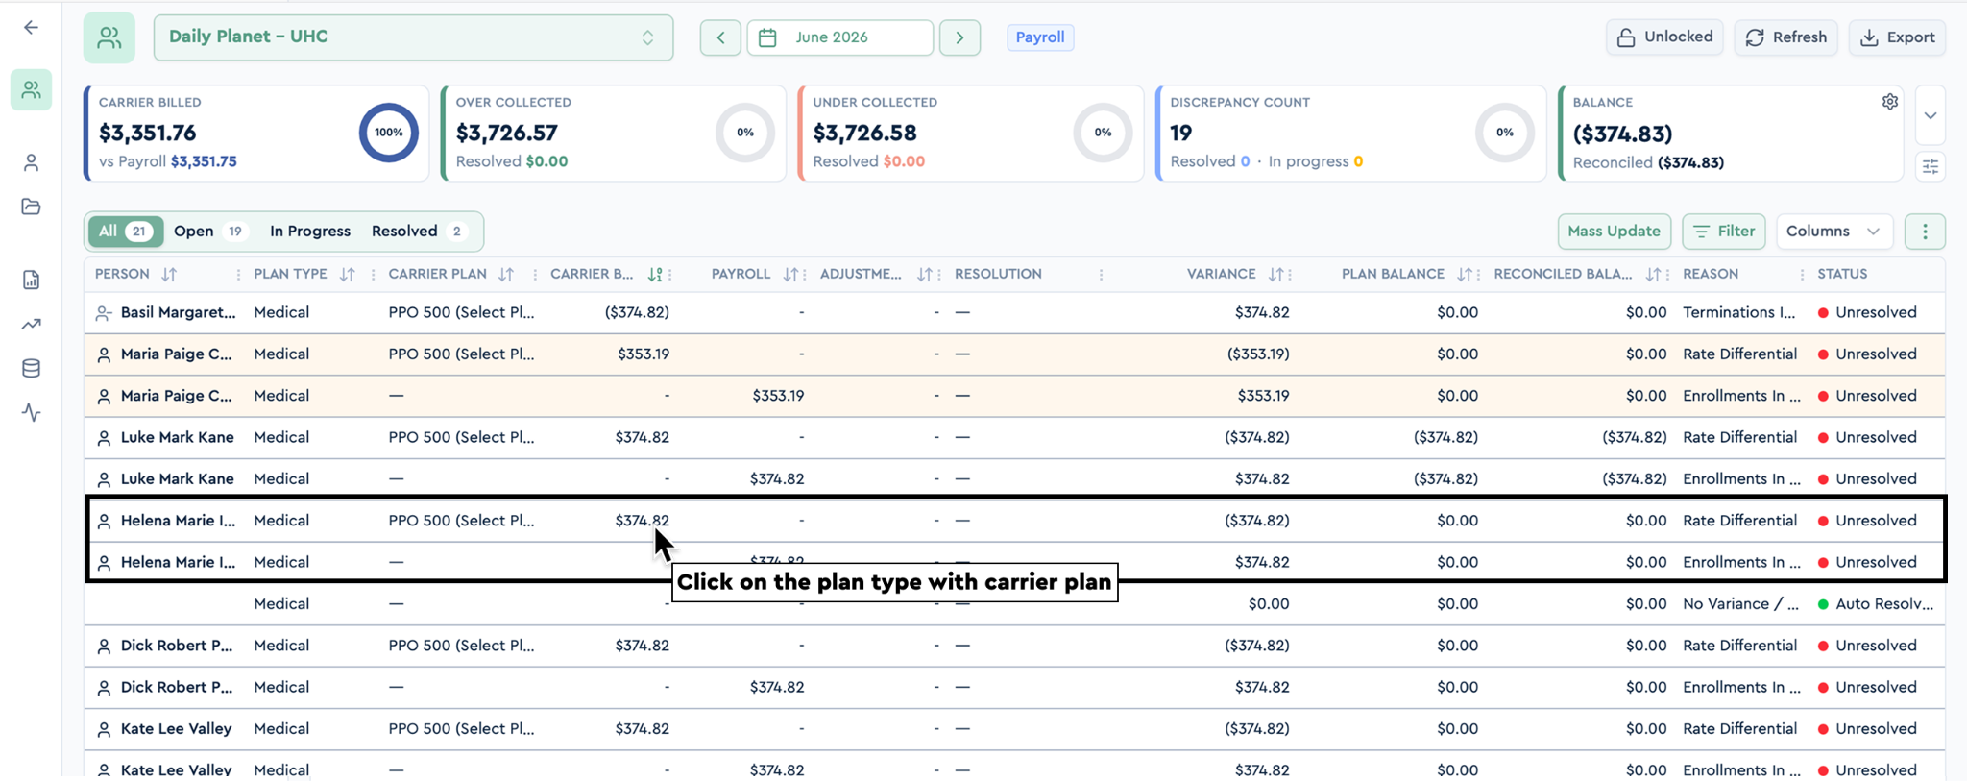Viewport: 1967px width, 781px height.
Task: Click the sliders icon beside Balance card
Action: point(1930,167)
